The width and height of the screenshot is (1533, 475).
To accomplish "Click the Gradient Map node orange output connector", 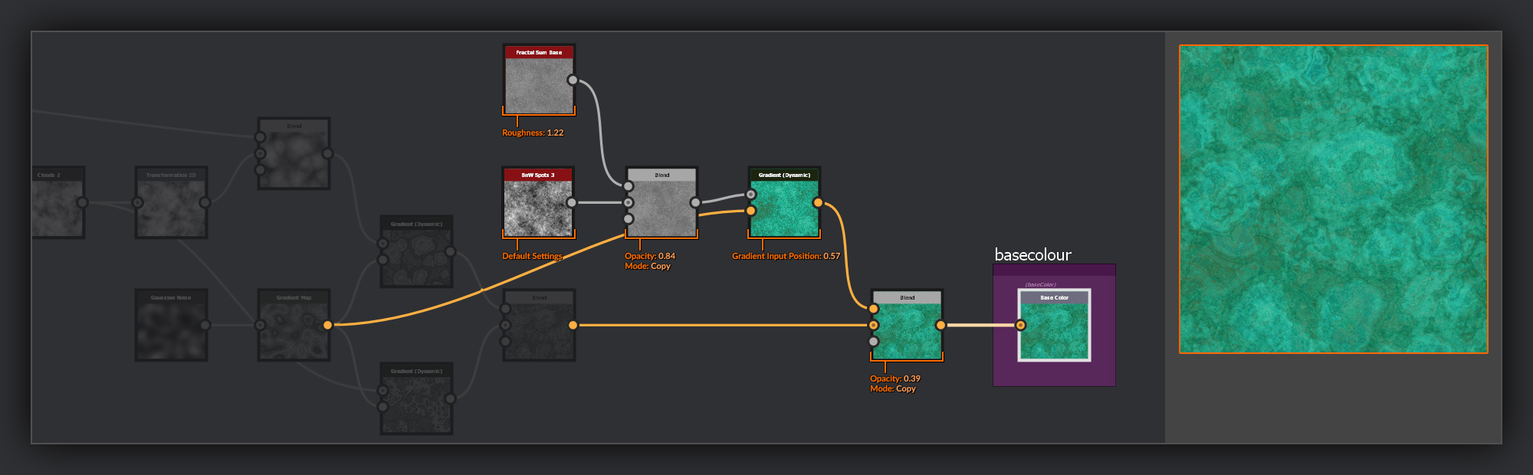I will click(x=327, y=325).
